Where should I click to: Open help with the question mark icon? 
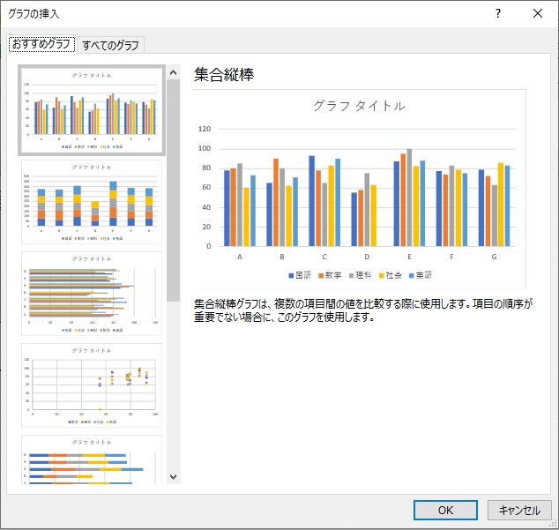click(x=498, y=13)
